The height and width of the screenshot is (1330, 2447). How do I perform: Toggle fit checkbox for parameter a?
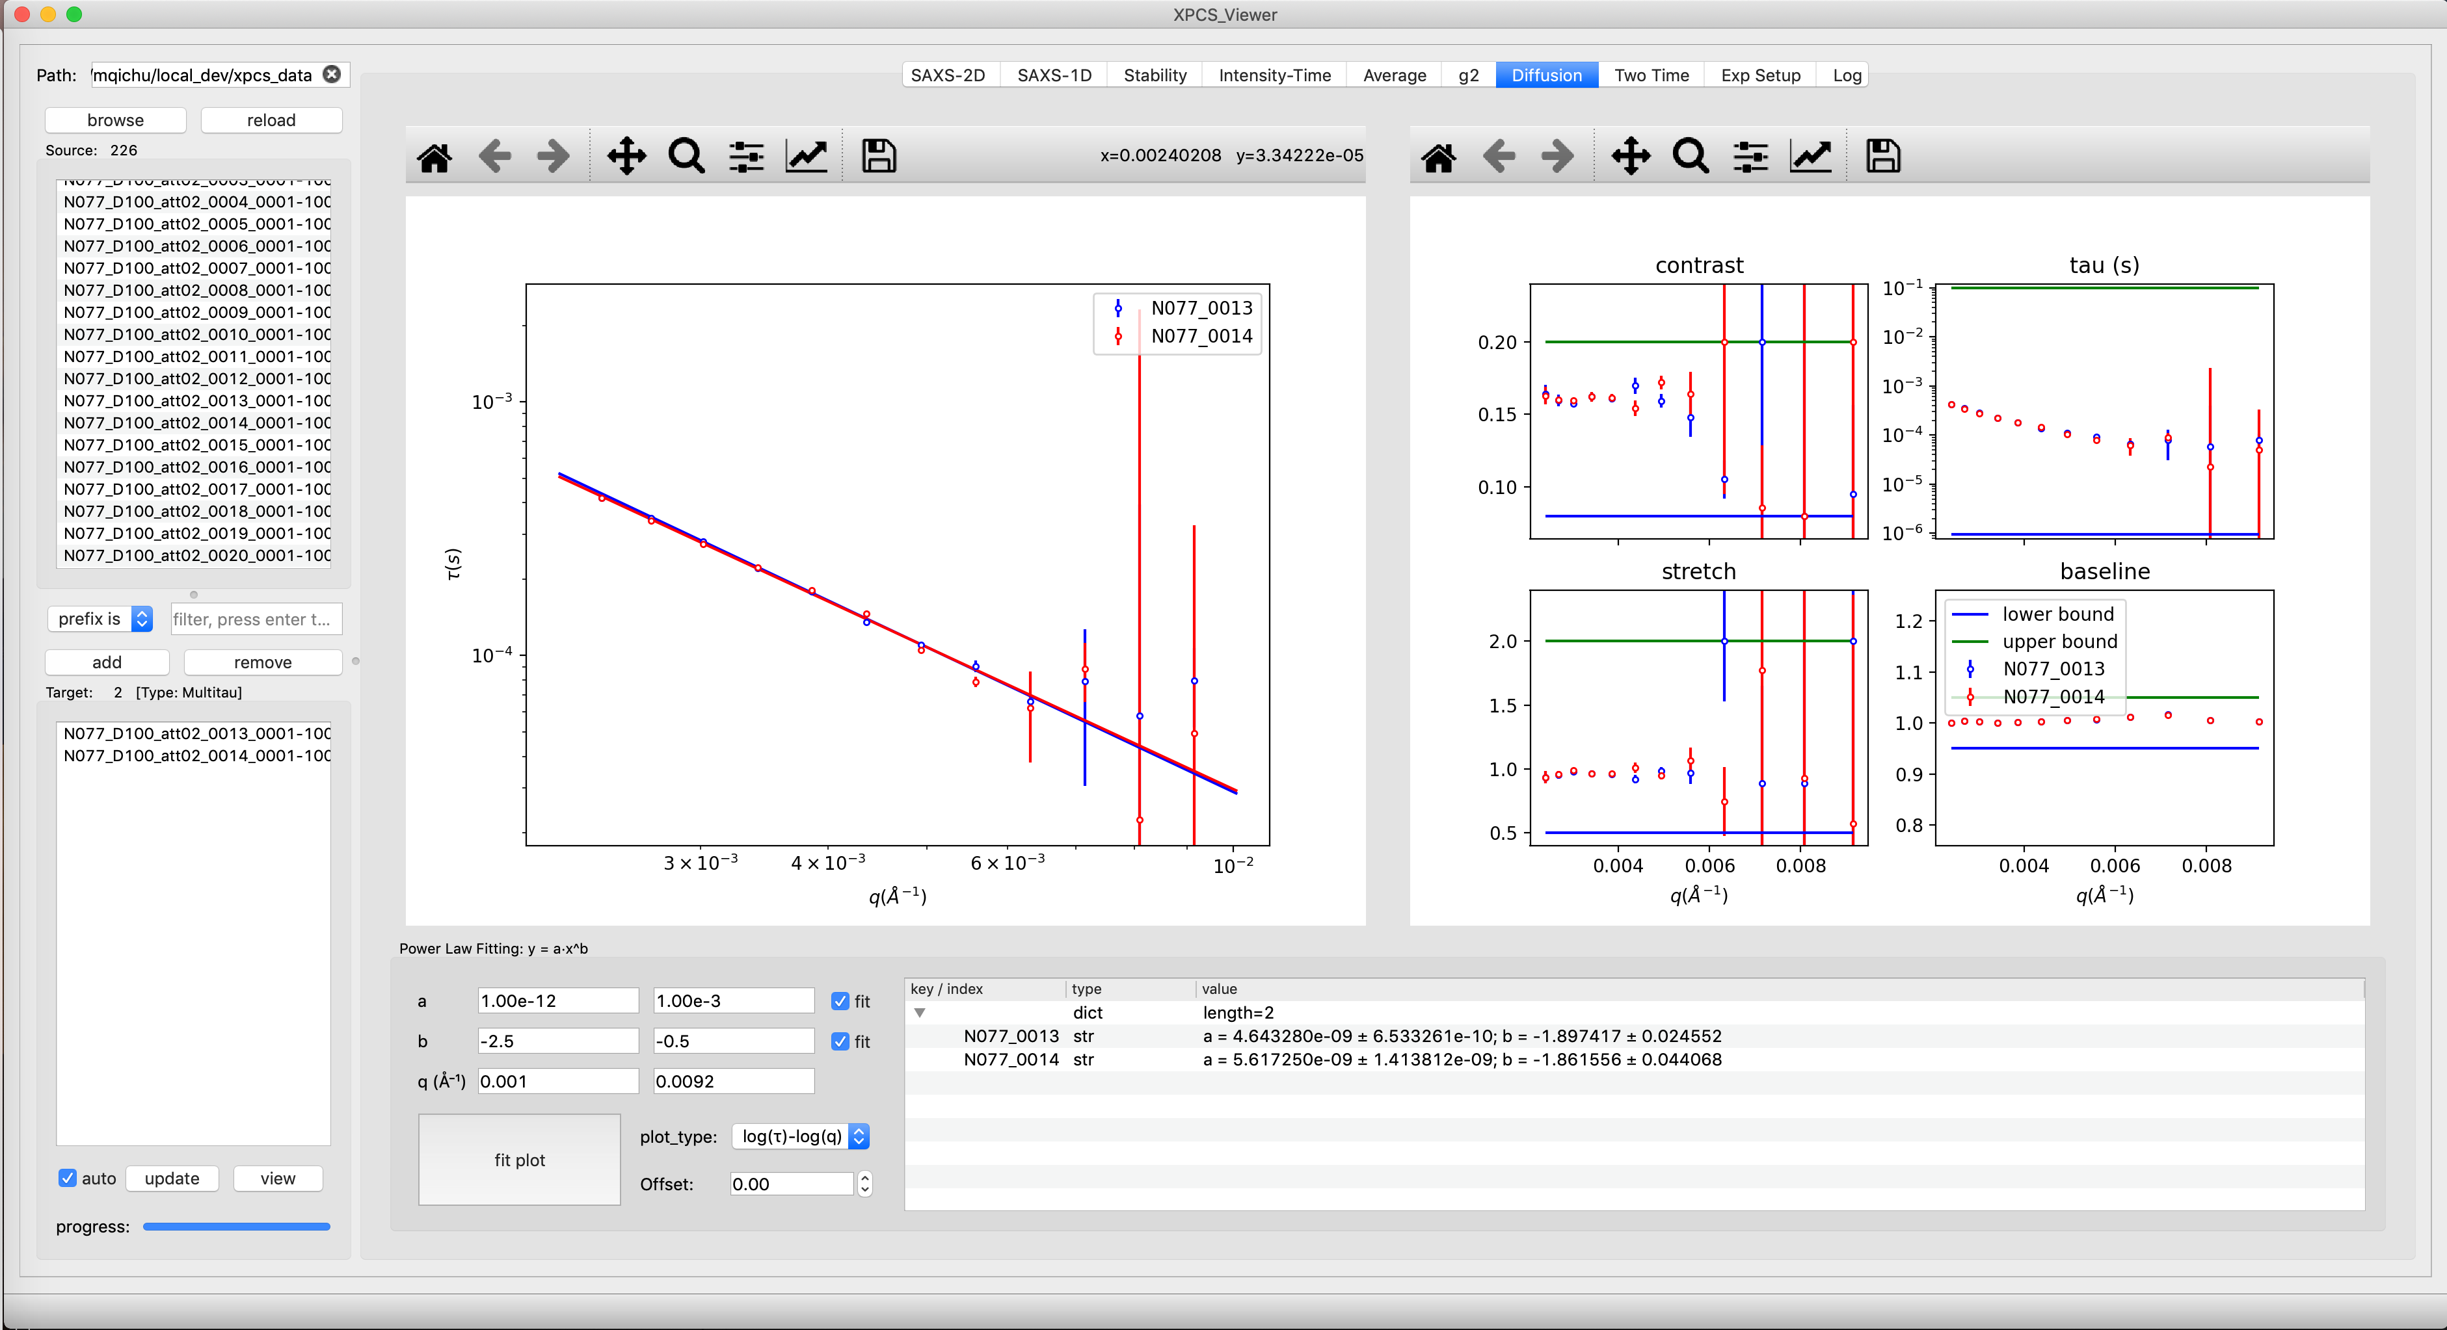(840, 1000)
